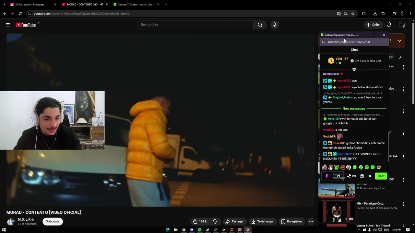Open the emote picker in Kick chat
This screenshot has width=415, height=233.
tap(339, 176)
